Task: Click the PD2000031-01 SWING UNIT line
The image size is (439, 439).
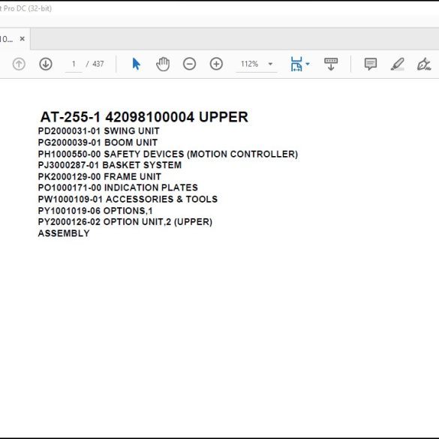Action: click(x=98, y=131)
